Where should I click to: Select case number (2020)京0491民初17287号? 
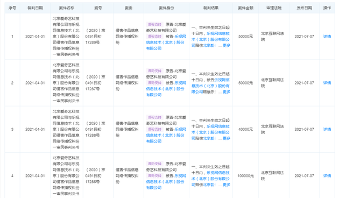(95, 83)
